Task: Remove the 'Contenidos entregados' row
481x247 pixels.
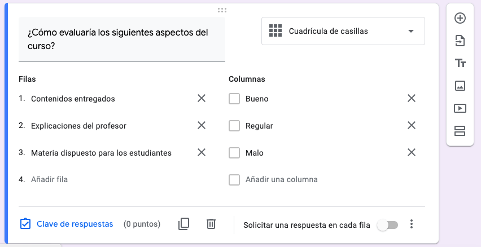Action: pyautogui.click(x=201, y=99)
